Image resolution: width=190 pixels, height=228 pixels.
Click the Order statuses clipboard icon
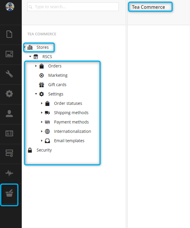click(47, 103)
